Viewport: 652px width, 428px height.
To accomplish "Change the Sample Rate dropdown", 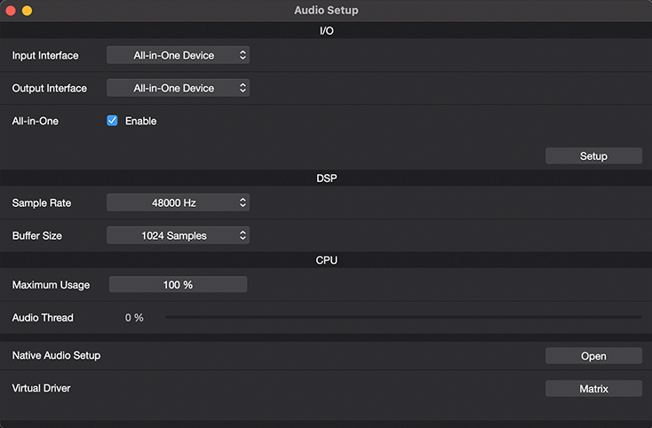I will 178,202.
